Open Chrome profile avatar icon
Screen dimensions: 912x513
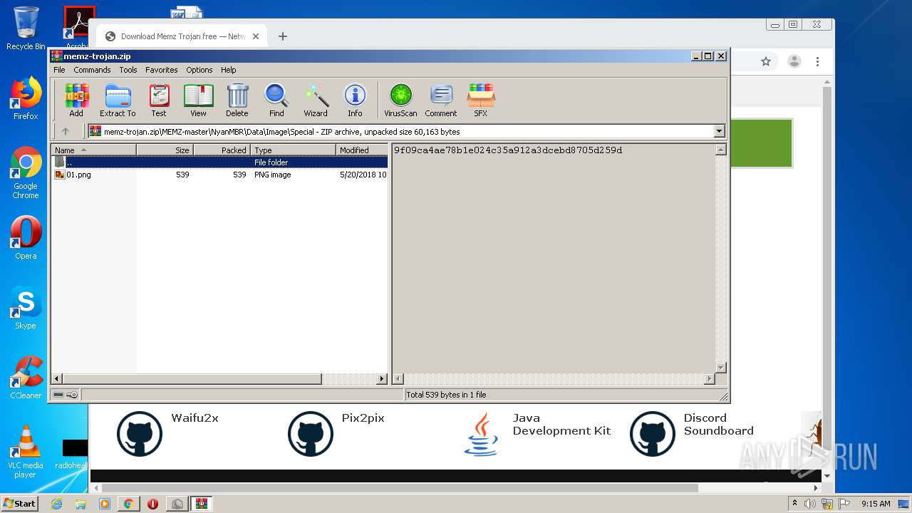point(794,61)
